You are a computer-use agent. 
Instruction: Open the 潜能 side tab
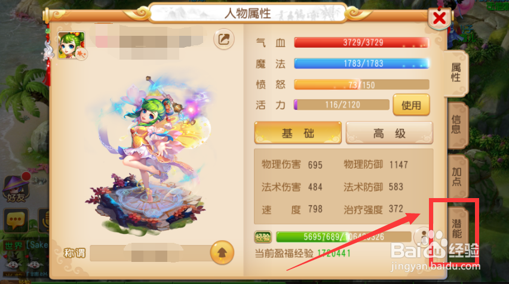point(457,229)
